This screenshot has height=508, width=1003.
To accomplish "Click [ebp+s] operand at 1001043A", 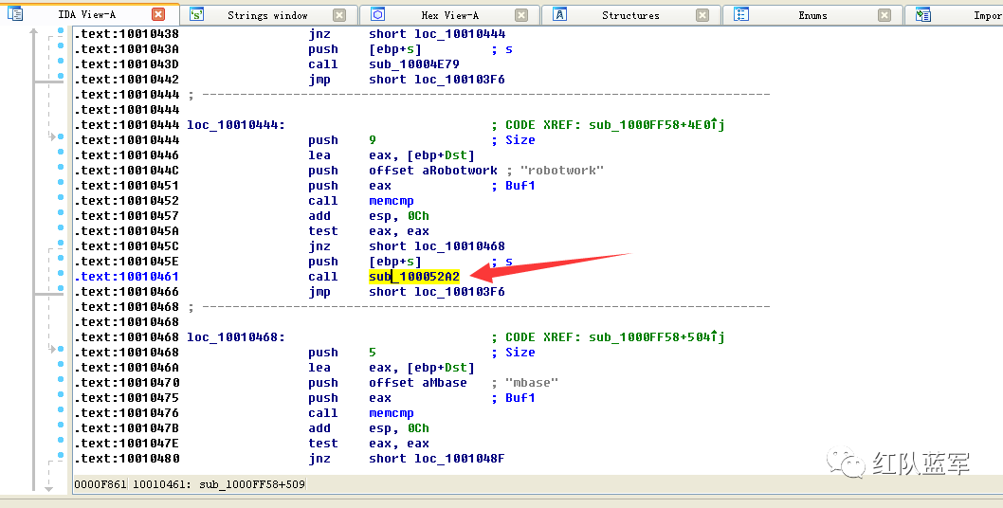I will pos(394,49).
